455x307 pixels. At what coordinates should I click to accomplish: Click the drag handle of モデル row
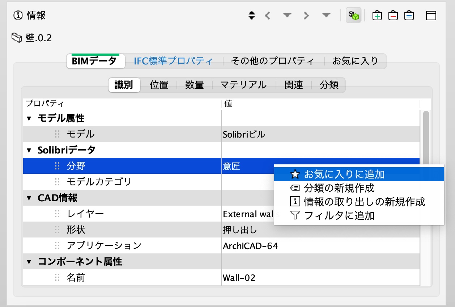point(57,134)
